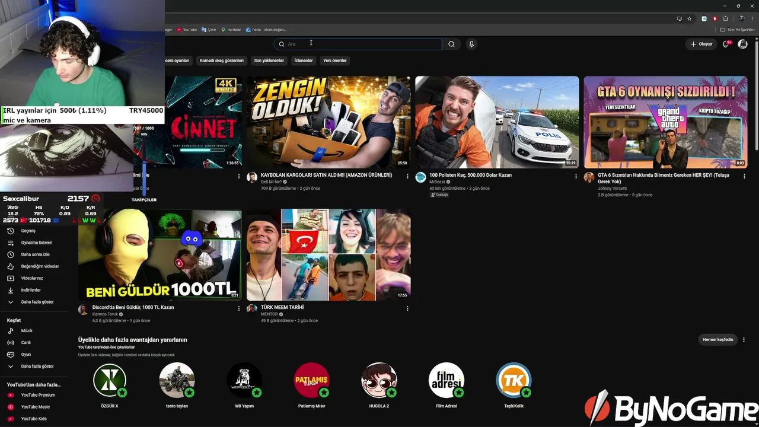The width and height of the screenshot is (759, 427).
Task: Open W8 Yapım channel membership icon
Action: pos(244,380)
